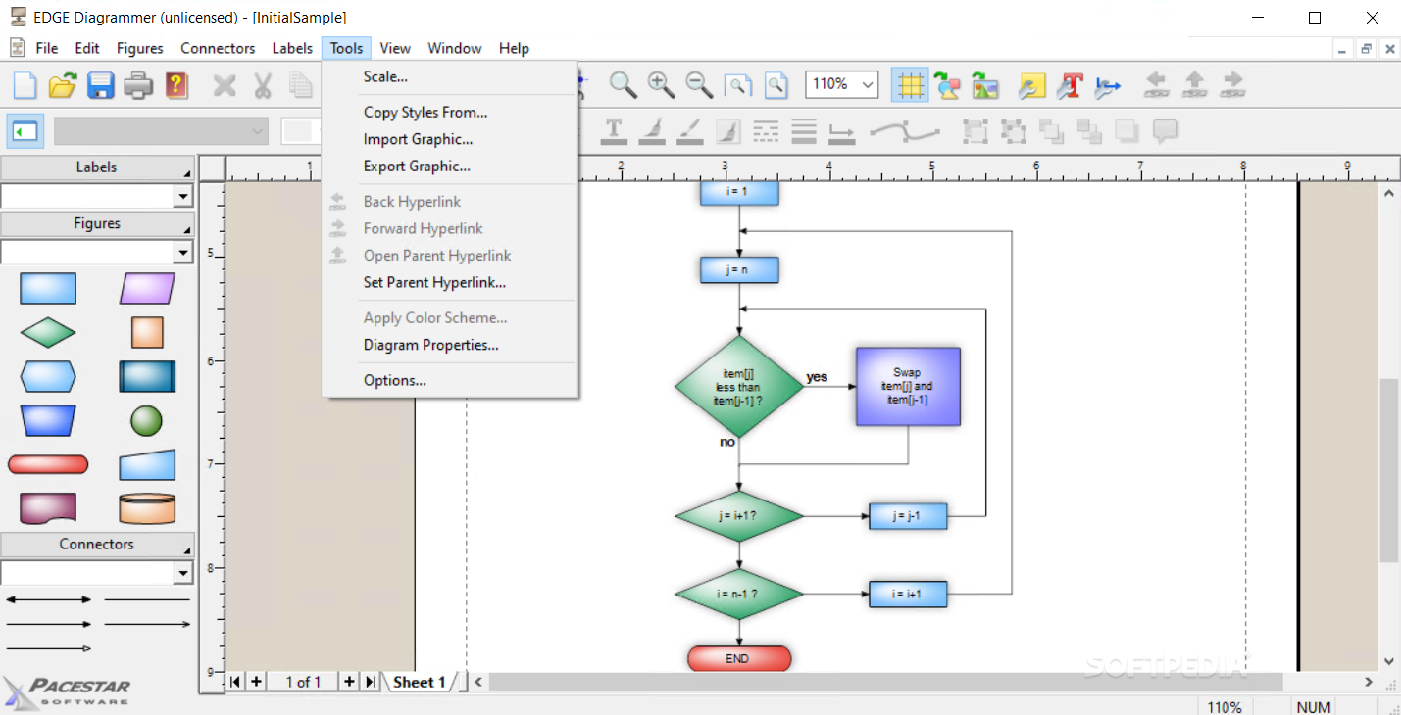Go to last sheet navigation button

pyautogui.click(x=371, y=682)
